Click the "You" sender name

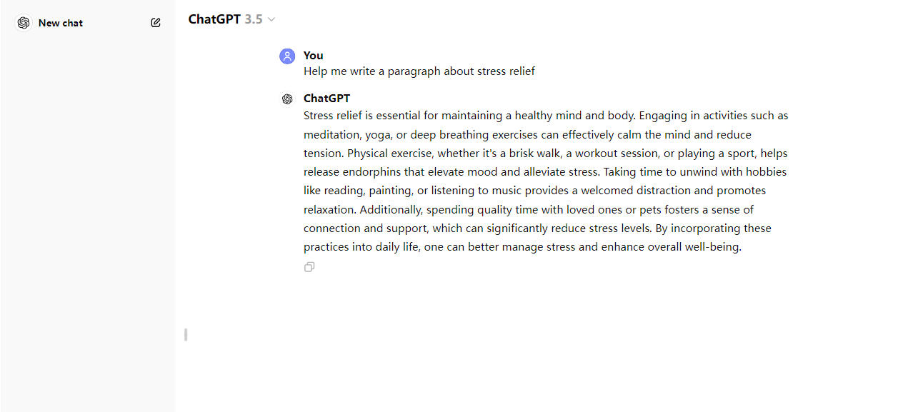tap(313, 56)
